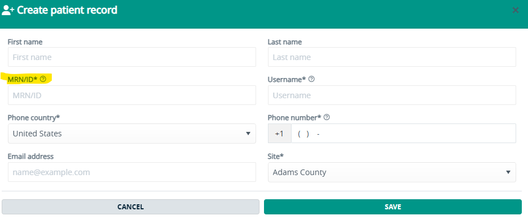Image resolution: width=528 pixels, height=220 pixels.
Task: Open the Phone country dropdown
Action: 132,134
